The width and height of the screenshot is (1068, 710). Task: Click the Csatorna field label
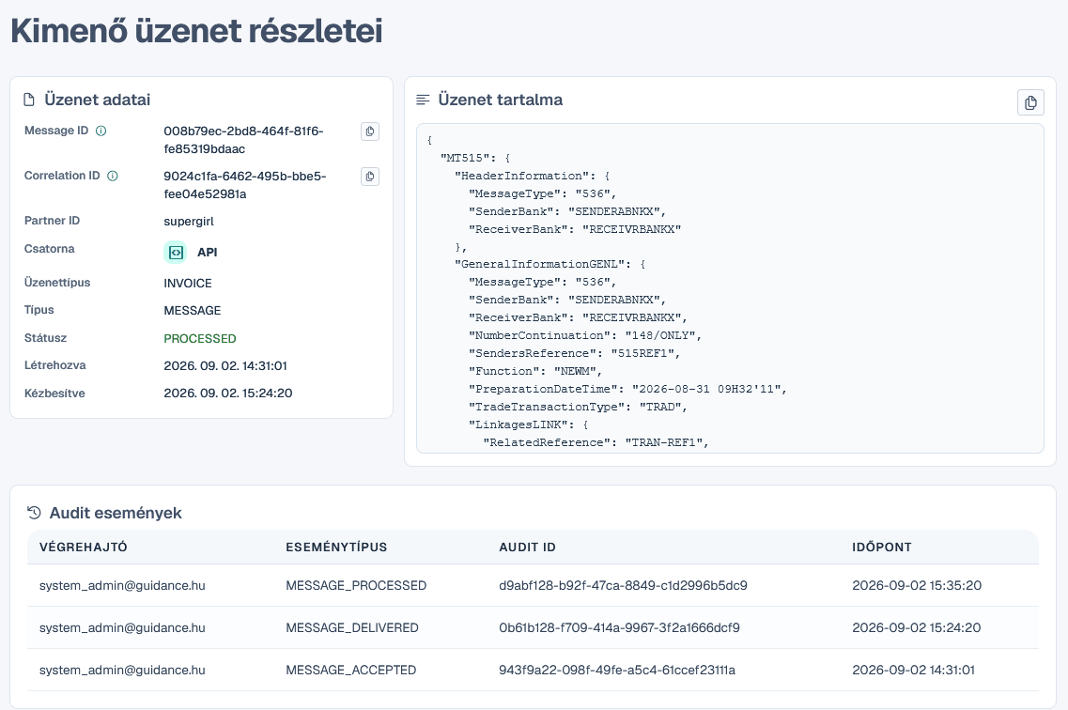point(49,249)
